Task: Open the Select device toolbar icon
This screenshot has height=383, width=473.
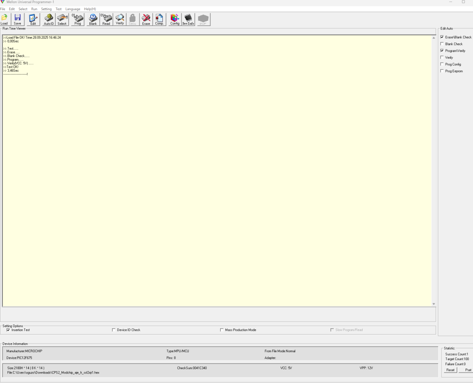Action: (62, 19)
